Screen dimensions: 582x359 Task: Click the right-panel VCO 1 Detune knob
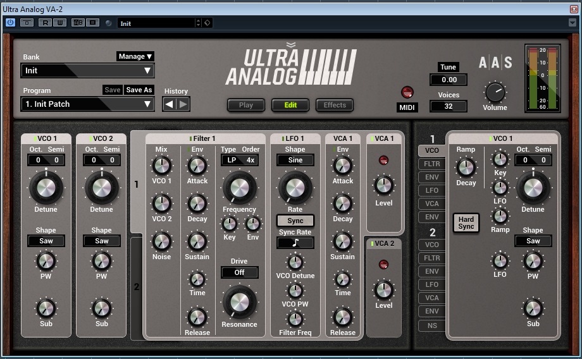tap(533, 188)
